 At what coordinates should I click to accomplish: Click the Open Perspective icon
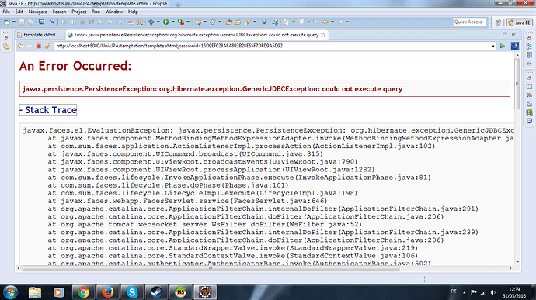click(498, 22)
